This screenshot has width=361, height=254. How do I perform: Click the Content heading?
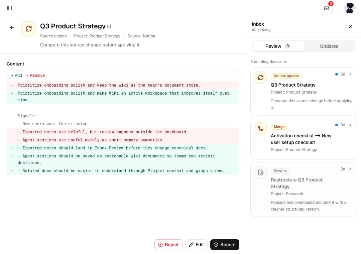(15, 64)
